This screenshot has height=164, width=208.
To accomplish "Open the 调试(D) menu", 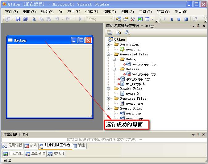I will (x=110, y=12).
